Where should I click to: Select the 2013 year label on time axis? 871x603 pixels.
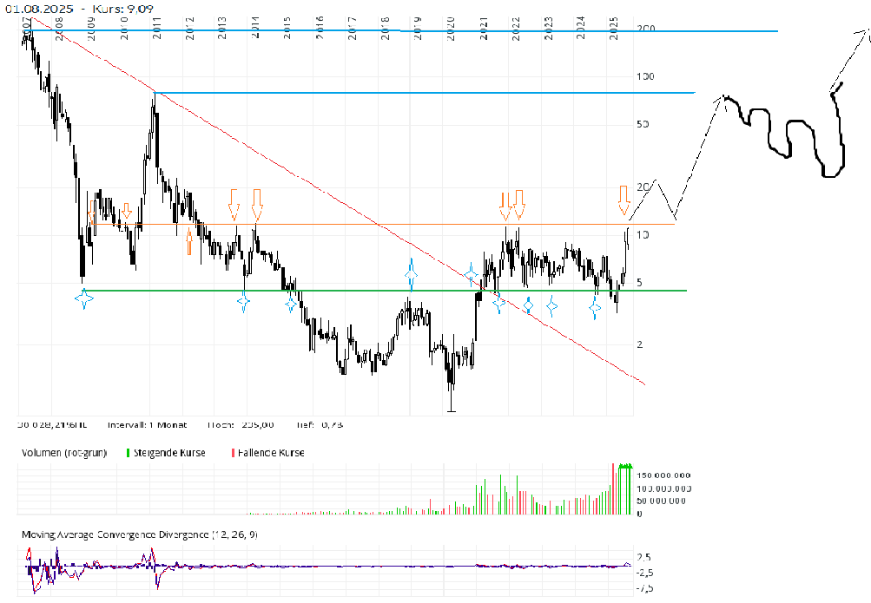pyautogui.click(x=222, y=28)
